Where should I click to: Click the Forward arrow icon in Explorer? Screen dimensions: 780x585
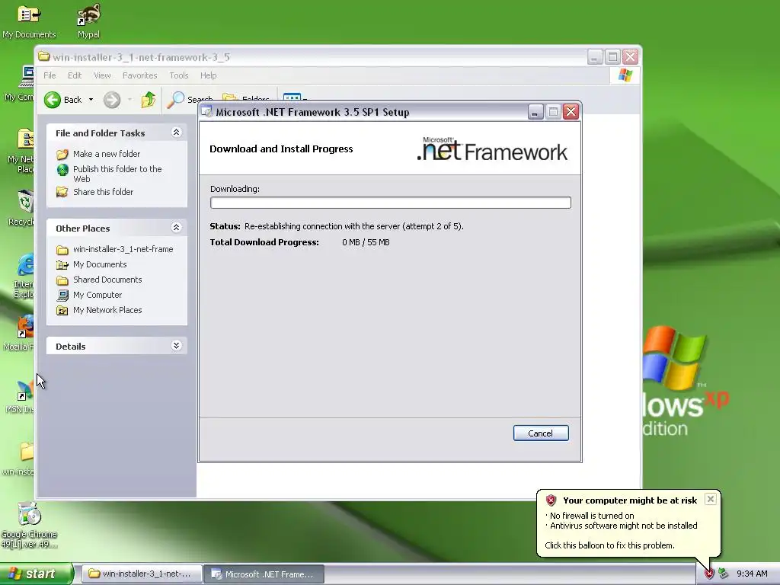112,100
